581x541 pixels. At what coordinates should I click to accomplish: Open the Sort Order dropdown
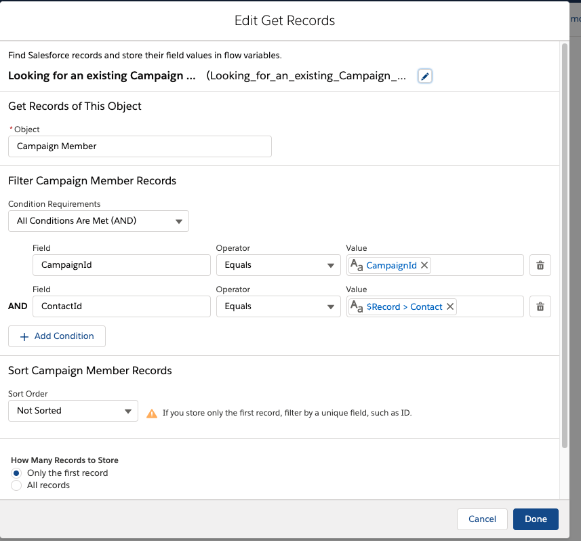pos(73,411)
